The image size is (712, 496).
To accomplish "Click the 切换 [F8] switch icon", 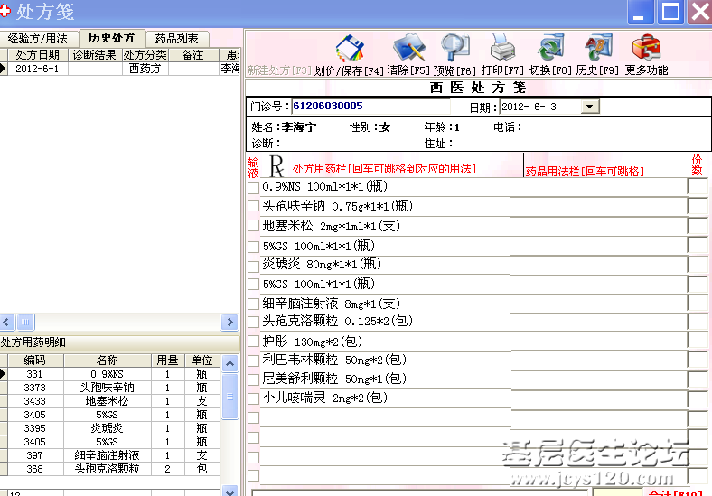I will [550, 46].
